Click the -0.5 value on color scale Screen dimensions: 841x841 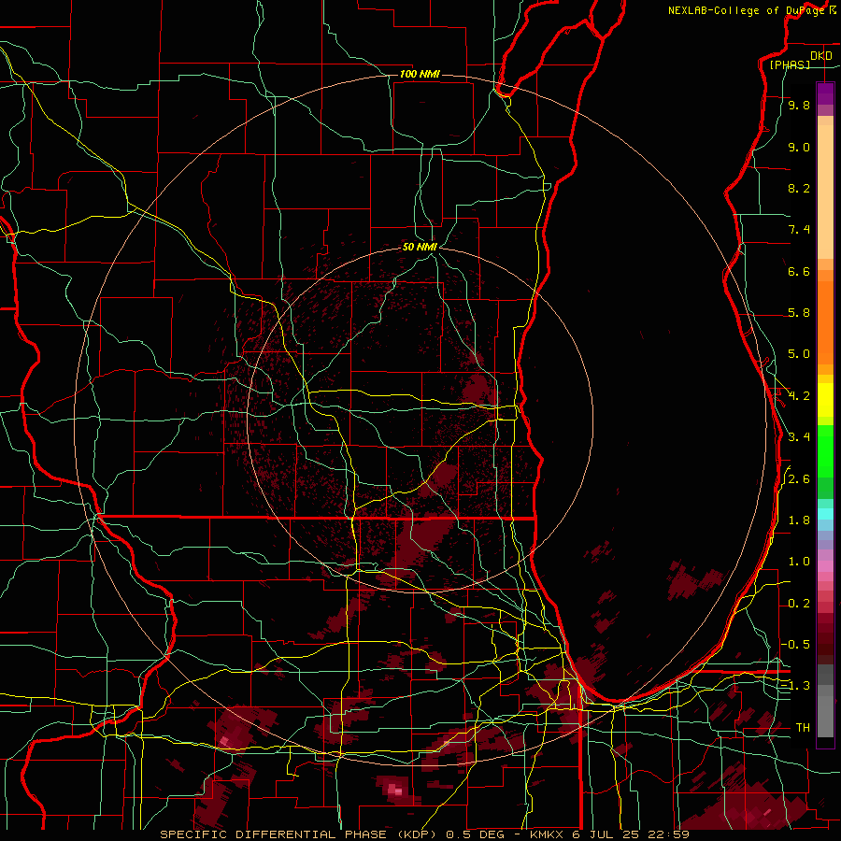(x=795, y=644)
